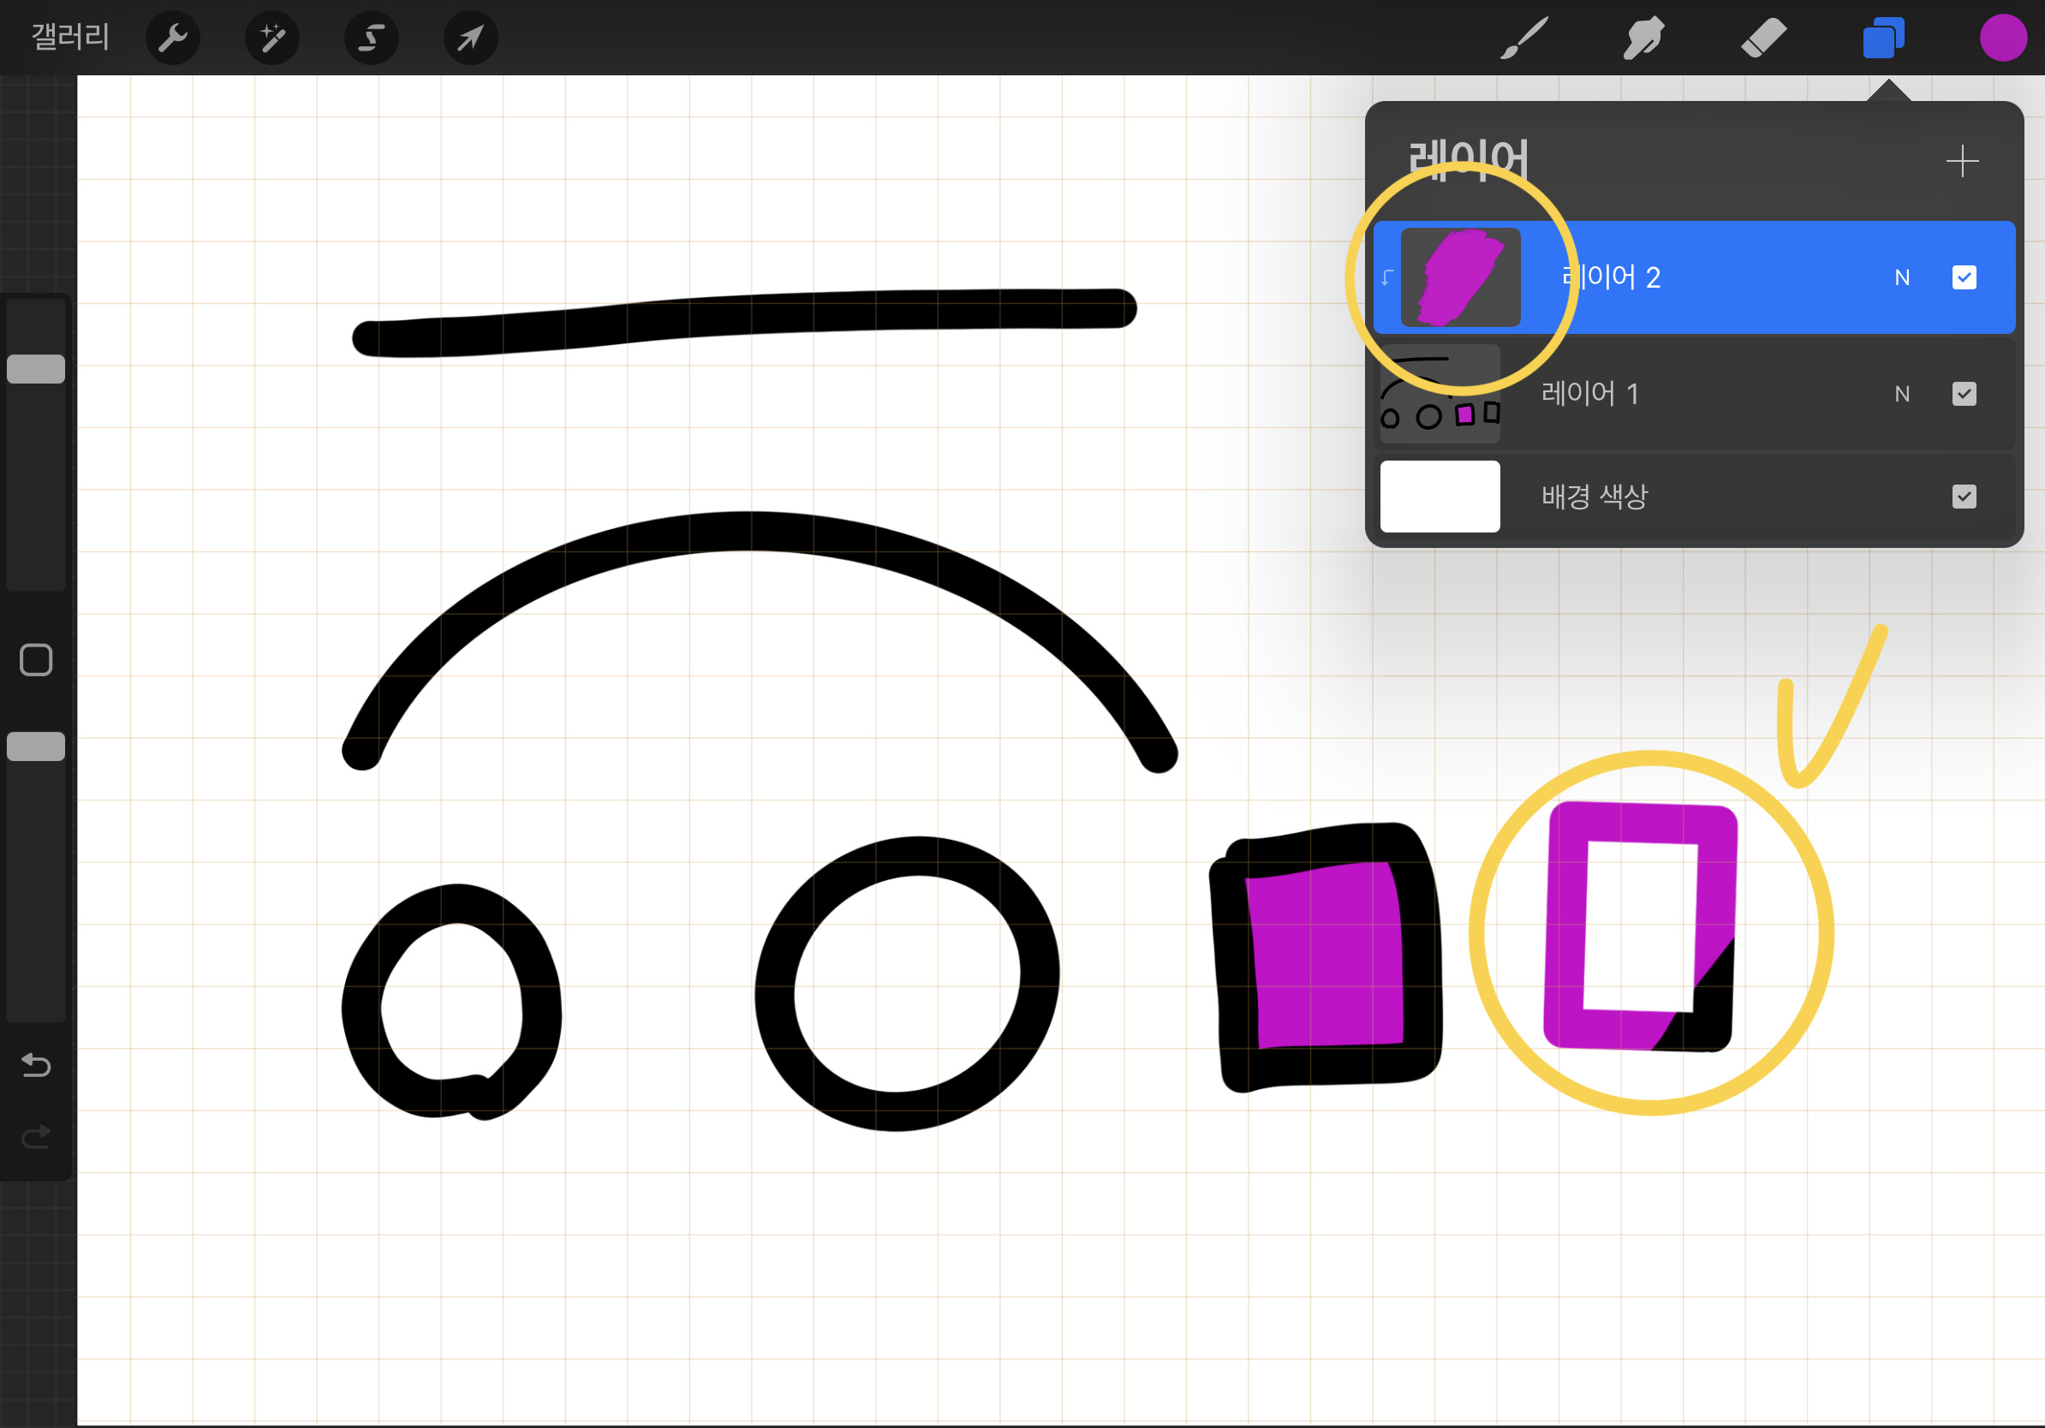
Task: Select the Smudge finger tool
Action: coord(1643,39)
